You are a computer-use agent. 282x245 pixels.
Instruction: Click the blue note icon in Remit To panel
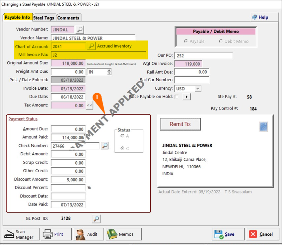point(263,126)
